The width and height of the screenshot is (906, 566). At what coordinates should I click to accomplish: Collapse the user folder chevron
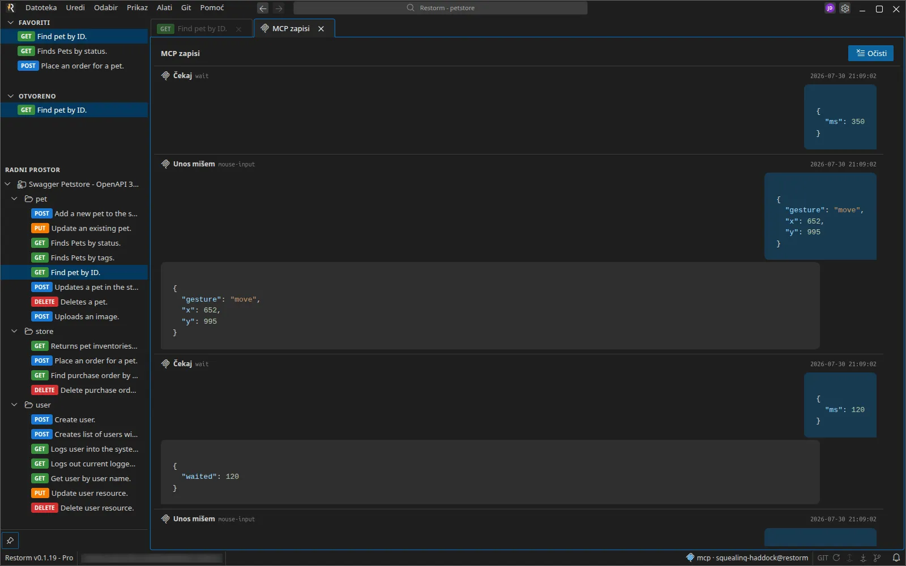coord(14,405)
